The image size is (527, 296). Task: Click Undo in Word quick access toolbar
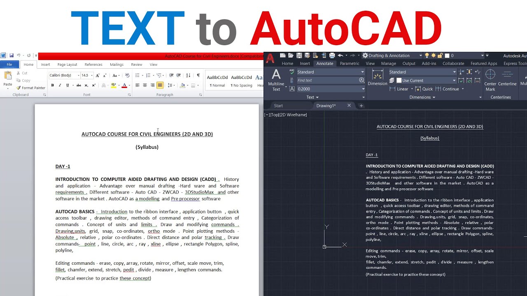(19, 55)
